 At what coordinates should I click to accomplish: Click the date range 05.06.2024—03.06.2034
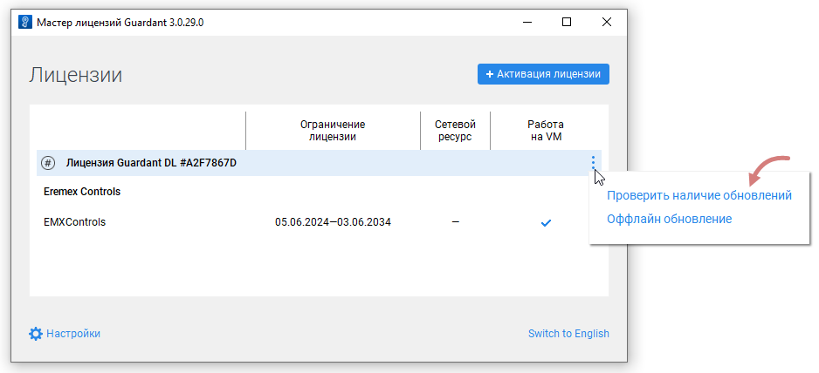(333, 222)
